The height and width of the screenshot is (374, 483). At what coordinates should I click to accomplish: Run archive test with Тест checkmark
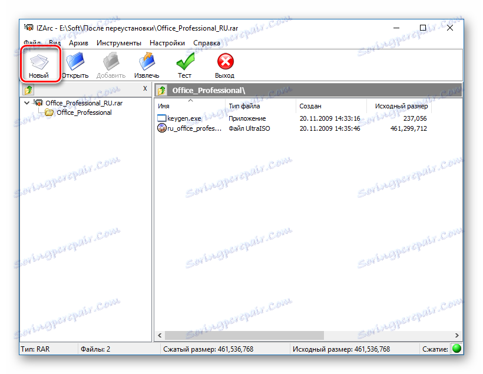click(x=185, y=61)
